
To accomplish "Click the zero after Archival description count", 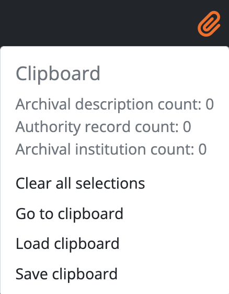I will tap(210, 104).
